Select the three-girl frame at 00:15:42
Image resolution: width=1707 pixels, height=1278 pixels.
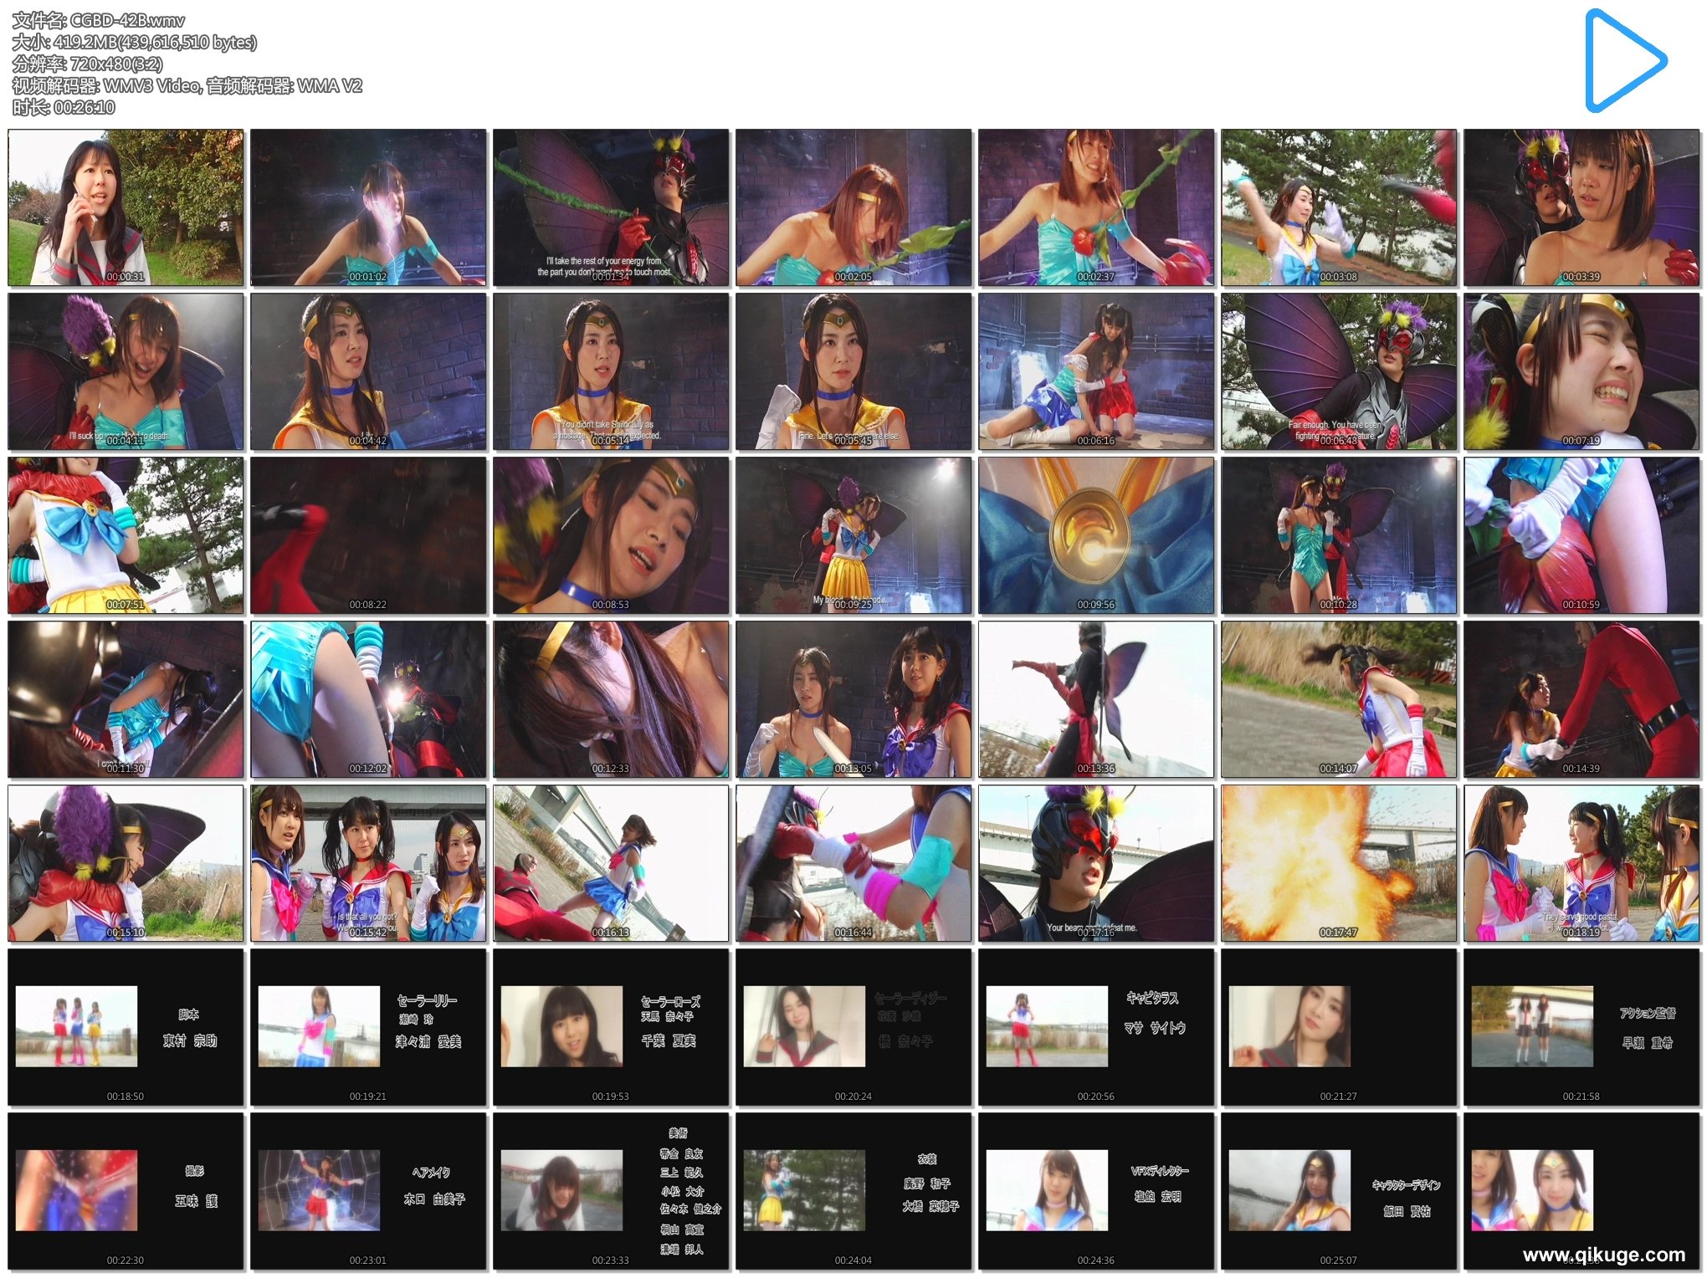[368, 863]
